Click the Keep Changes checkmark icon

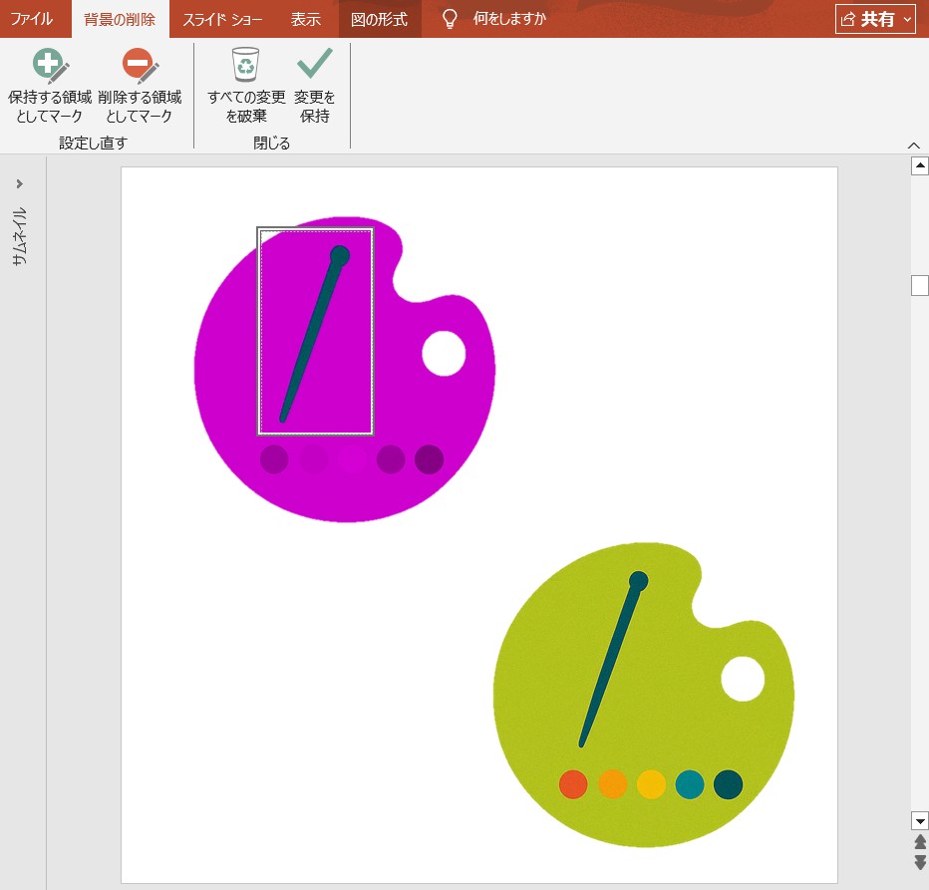[x=315, y=63]
